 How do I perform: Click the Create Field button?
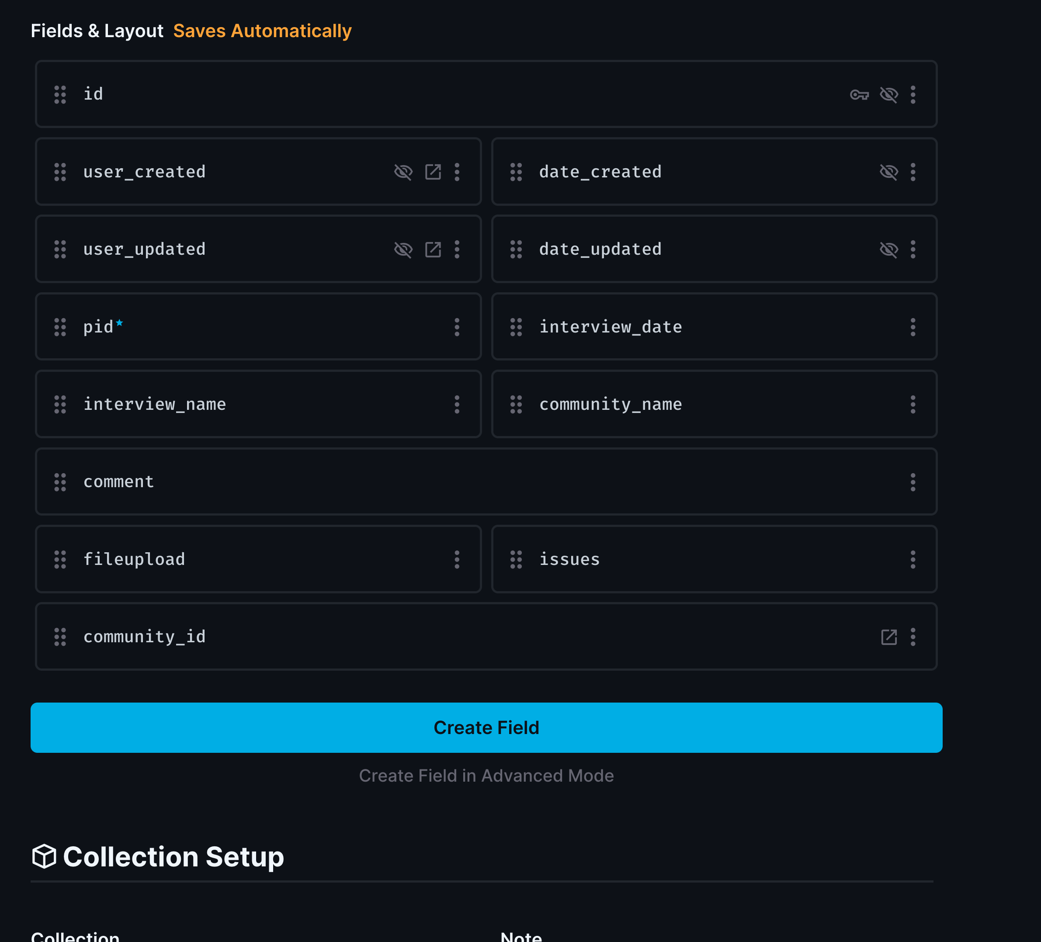(x=486, y=727)
